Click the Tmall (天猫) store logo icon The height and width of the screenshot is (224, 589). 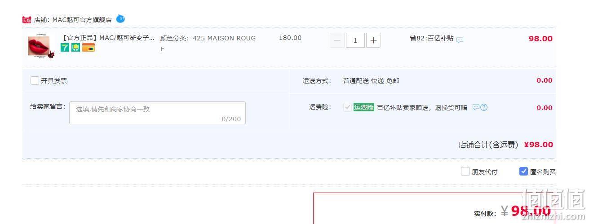(27, 20)
